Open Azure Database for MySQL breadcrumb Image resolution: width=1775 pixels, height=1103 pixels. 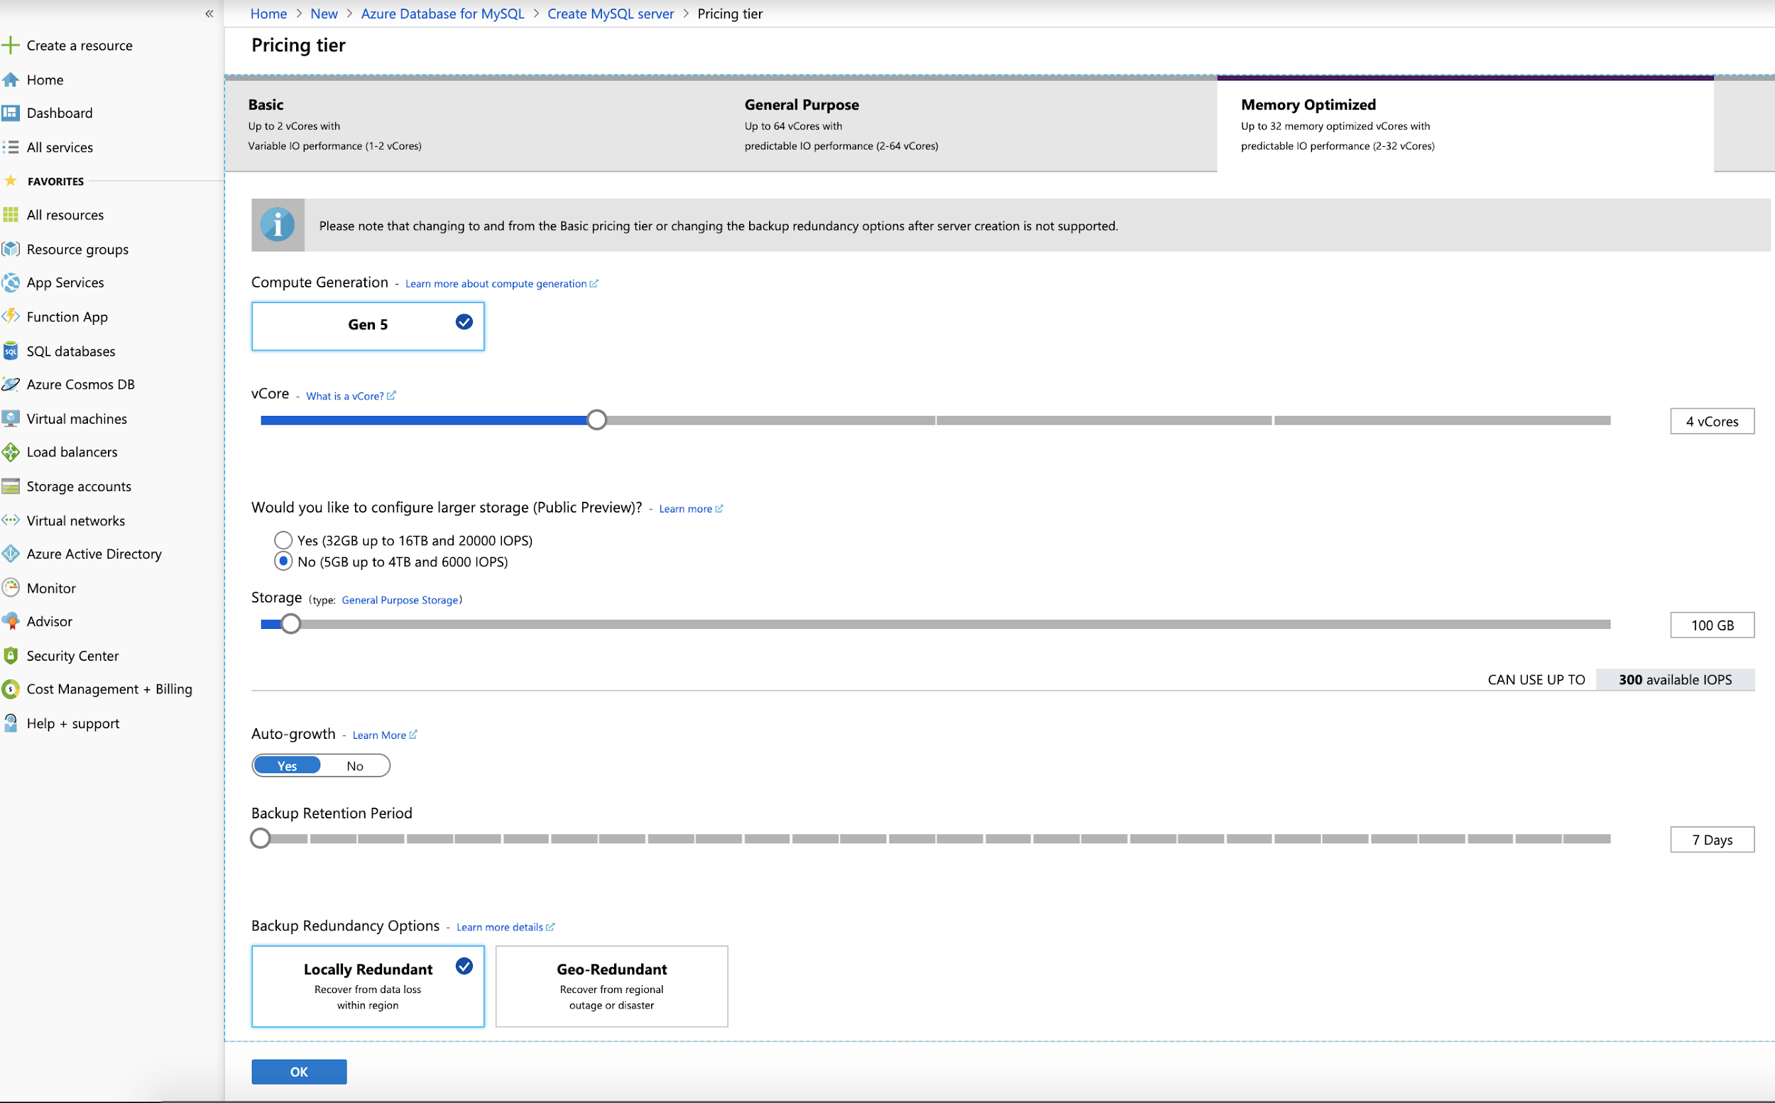[x=442, y=14]
